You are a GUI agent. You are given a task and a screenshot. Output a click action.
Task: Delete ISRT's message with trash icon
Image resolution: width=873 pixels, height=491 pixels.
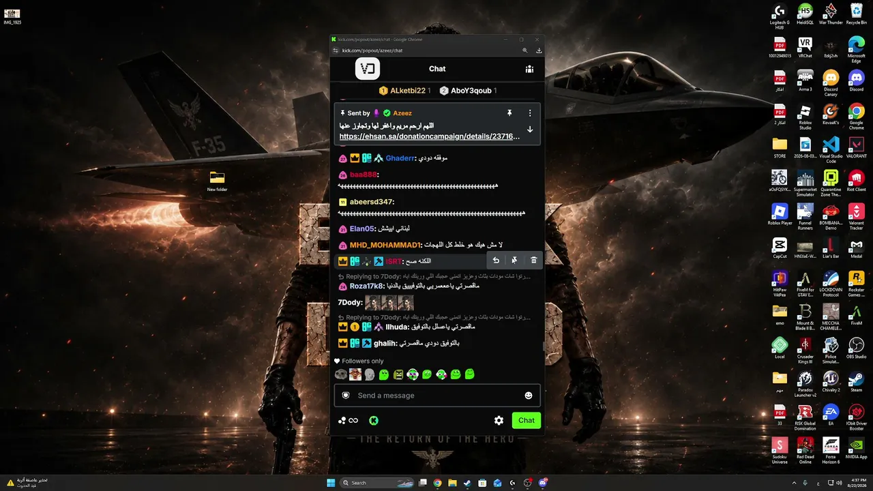(x=533, y=261)
